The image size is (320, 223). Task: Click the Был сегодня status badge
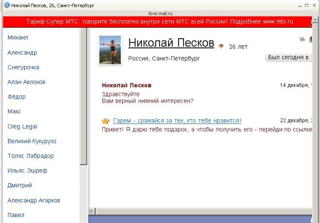(288, 57)
